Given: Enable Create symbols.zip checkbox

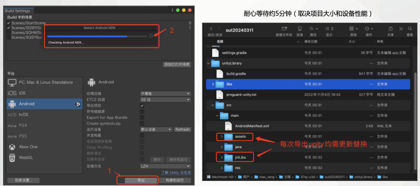Looking at the screenshot, I should 142,123.
